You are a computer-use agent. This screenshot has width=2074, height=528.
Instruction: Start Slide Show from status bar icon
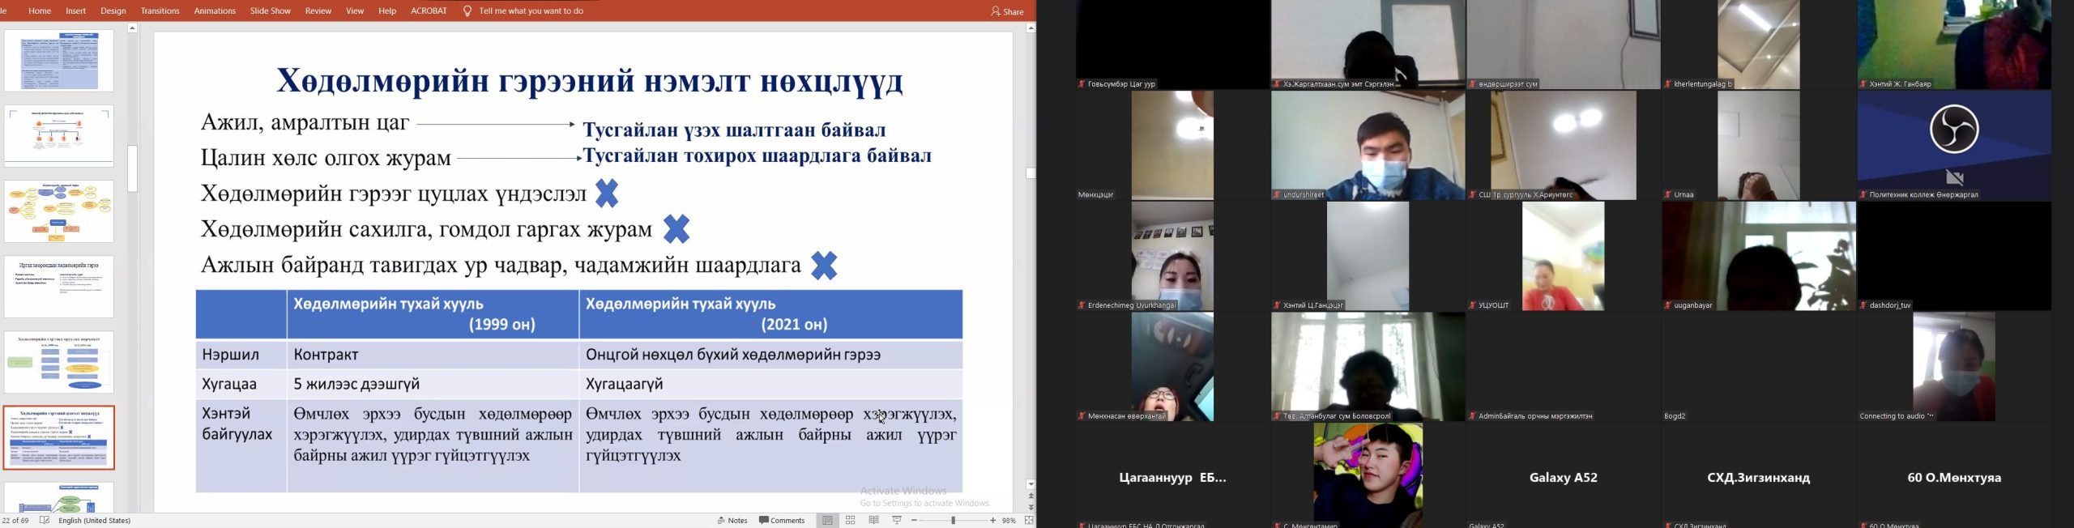(897, 521)
